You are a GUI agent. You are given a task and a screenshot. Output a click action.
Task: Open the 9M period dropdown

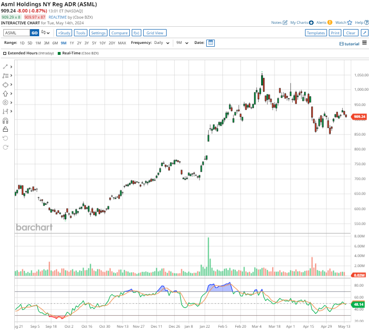182,43
